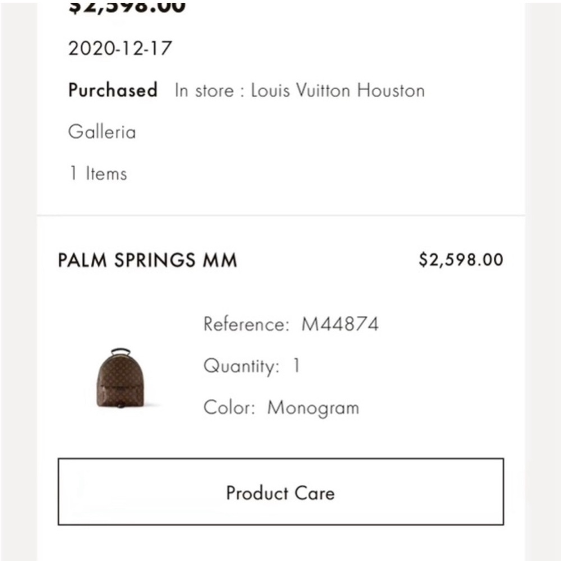561x561 pixels.
Task: Select the In store text
Action: [x=204, y=90]
